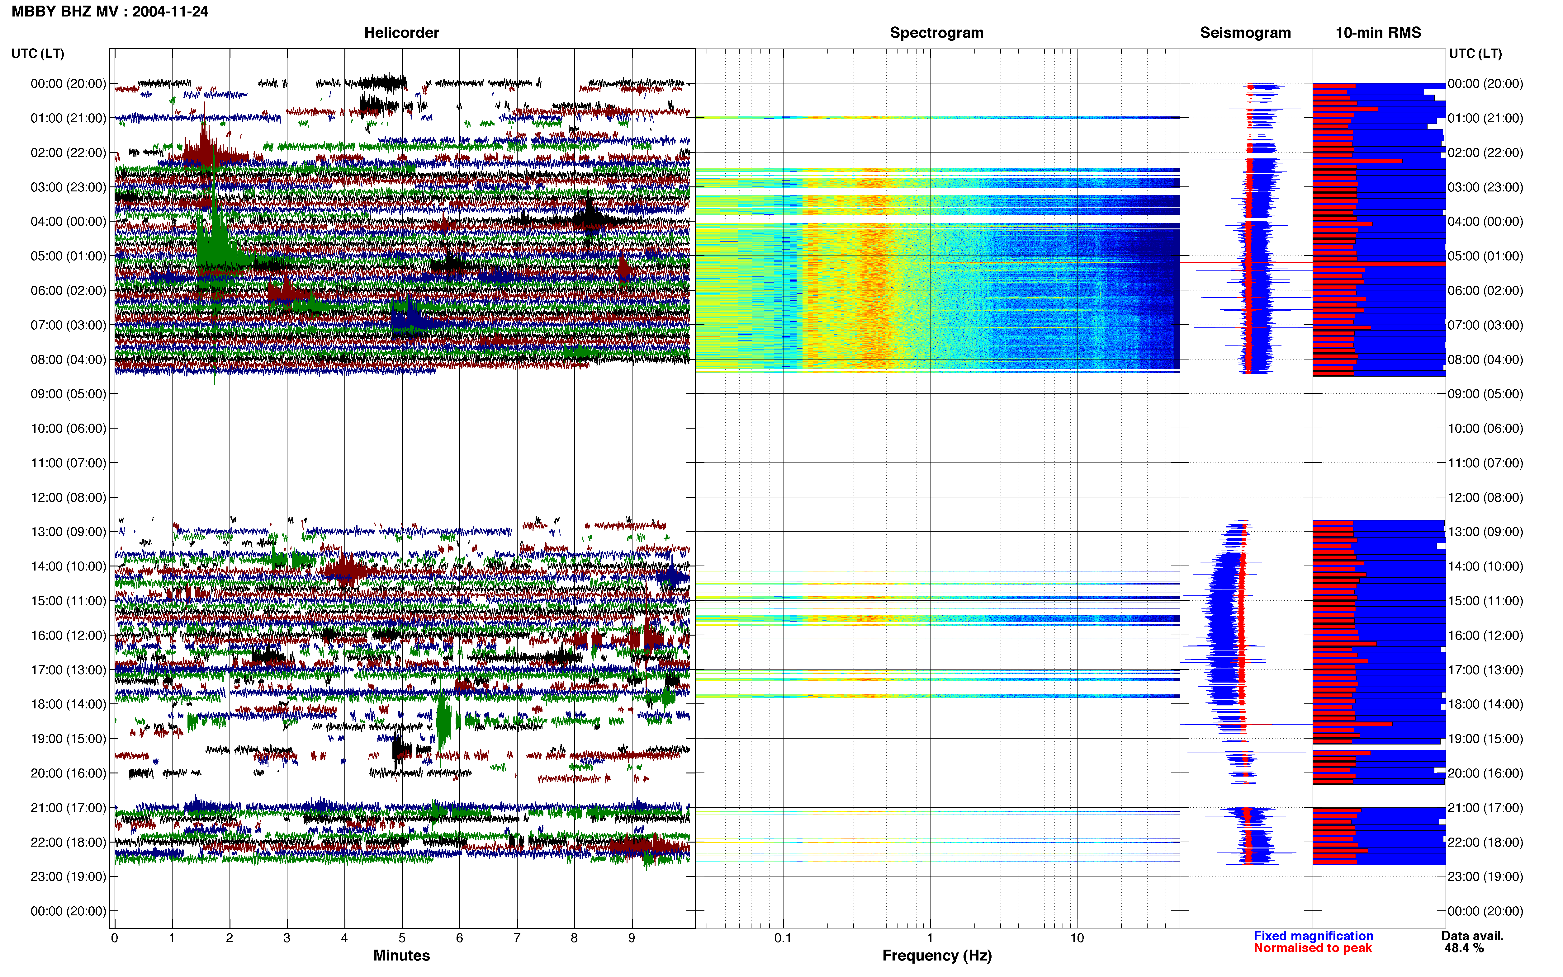
Task: Click the long red RMS bar near 02:10
Action: 1357,161
